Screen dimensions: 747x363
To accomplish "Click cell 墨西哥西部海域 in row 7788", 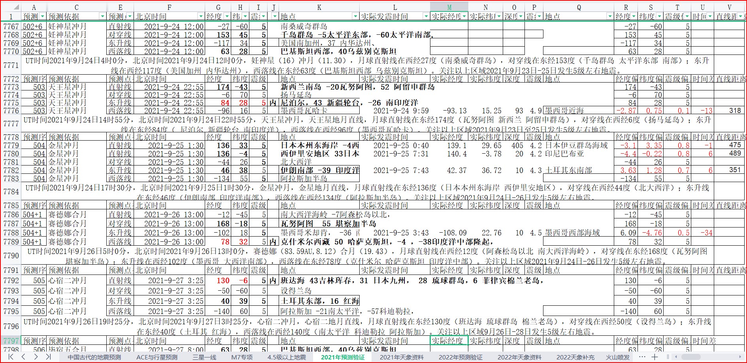I will click(x=579, y=233).
